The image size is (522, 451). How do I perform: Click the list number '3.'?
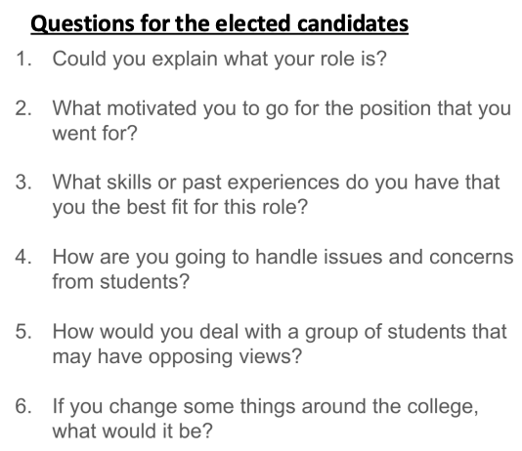tap(23, 183)
